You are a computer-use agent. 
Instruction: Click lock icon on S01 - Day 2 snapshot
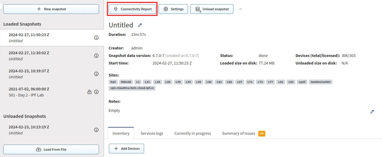point(89,92)
